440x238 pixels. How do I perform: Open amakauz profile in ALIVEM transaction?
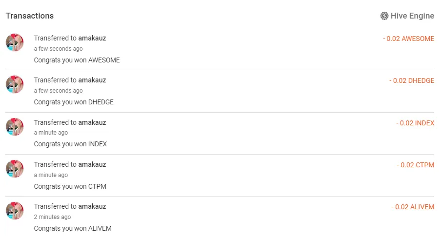tap(92, 207)
